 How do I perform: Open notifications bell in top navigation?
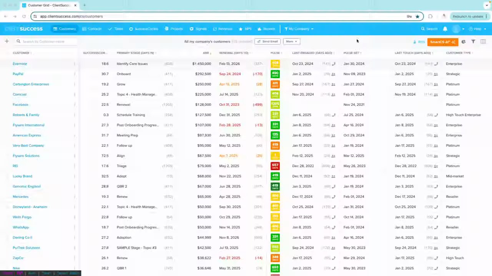[x=445, y=29]
